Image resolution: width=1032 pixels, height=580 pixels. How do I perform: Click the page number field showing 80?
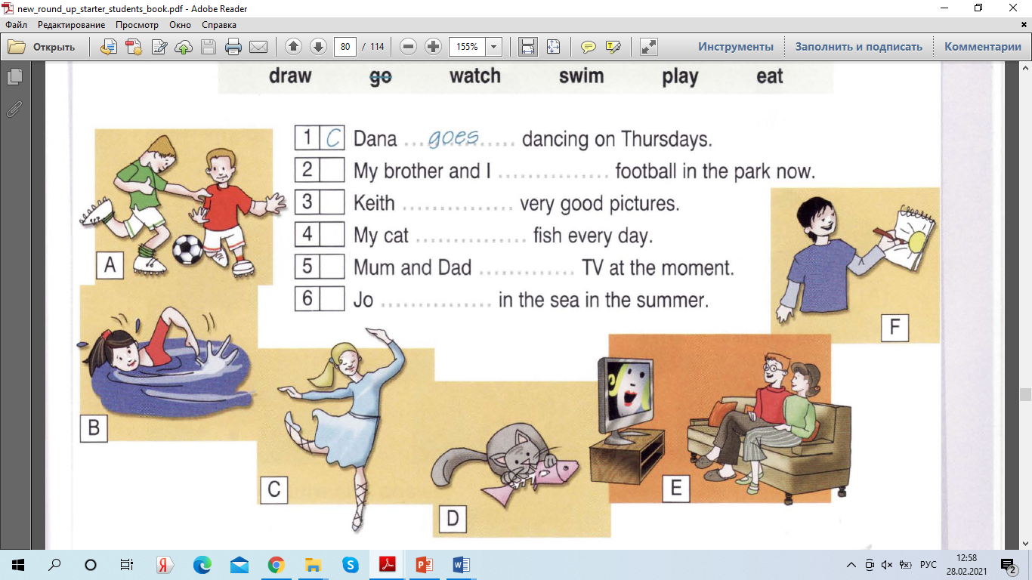pyautogui.click(x=345, y=47)
